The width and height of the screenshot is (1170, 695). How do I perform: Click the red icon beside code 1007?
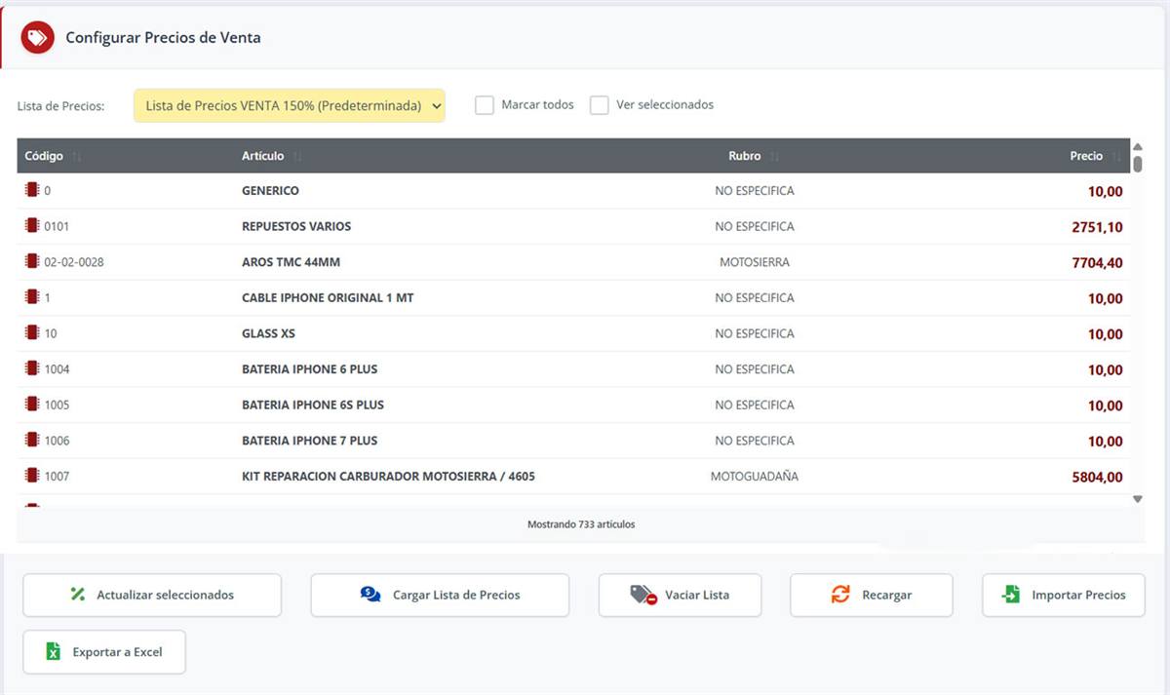[32, 477]
